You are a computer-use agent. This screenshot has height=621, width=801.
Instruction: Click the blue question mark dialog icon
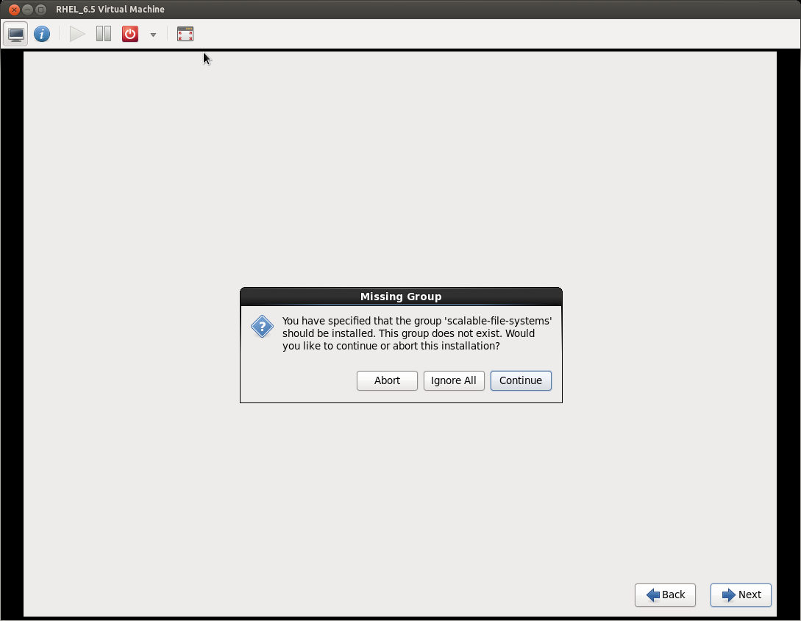(x=262, y=327)
